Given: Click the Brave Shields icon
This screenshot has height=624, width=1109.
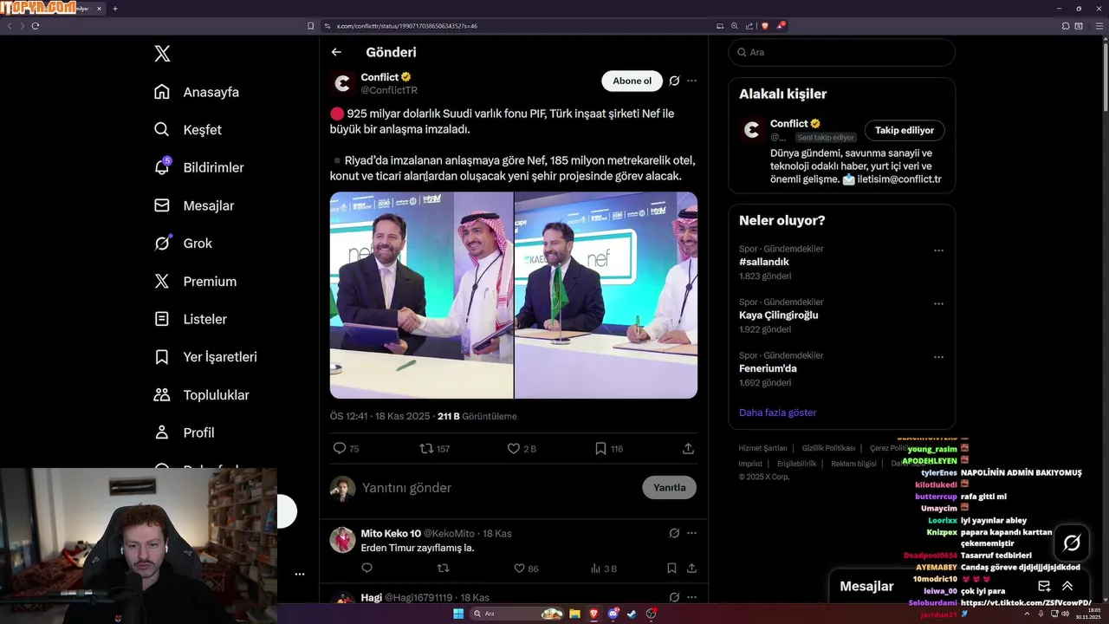Looking at the screenshot, I should pyautogui.click(x=765, y=26).
